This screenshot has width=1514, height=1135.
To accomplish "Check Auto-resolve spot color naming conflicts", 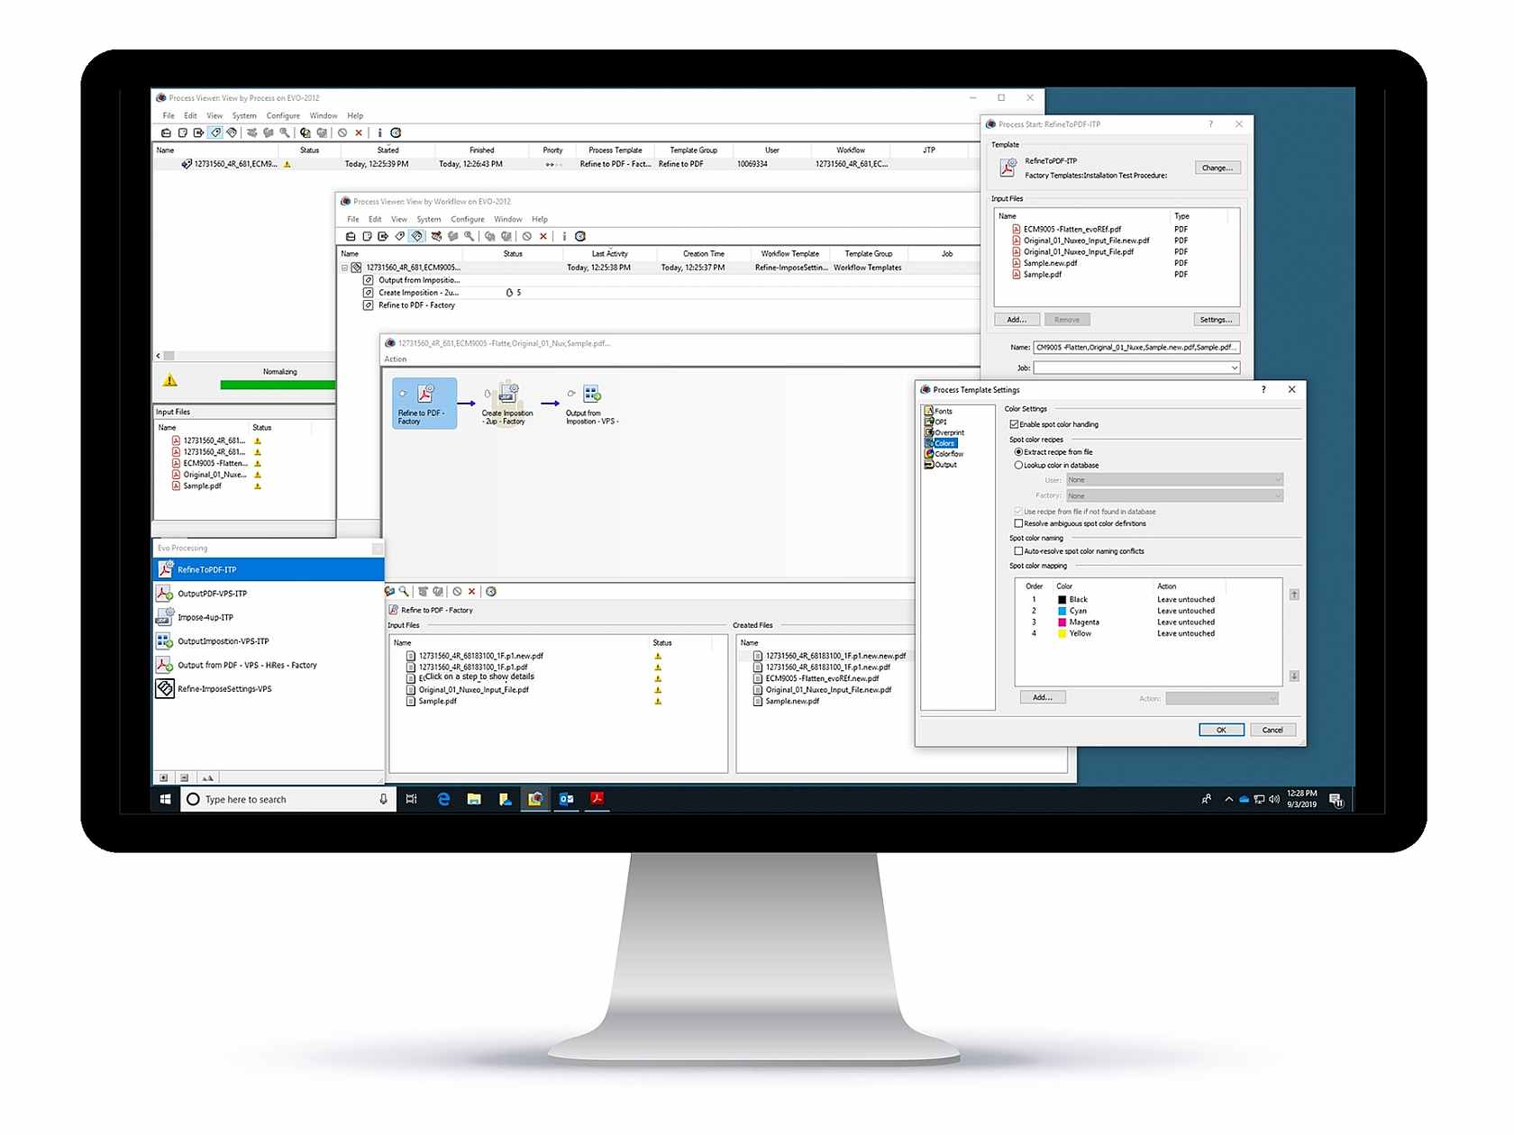I will pyautogui.click(x=1019, y=550).
